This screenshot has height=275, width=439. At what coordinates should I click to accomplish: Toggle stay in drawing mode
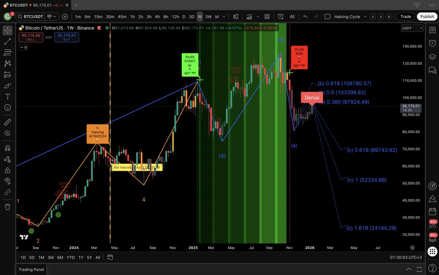[x=8, y=159]
